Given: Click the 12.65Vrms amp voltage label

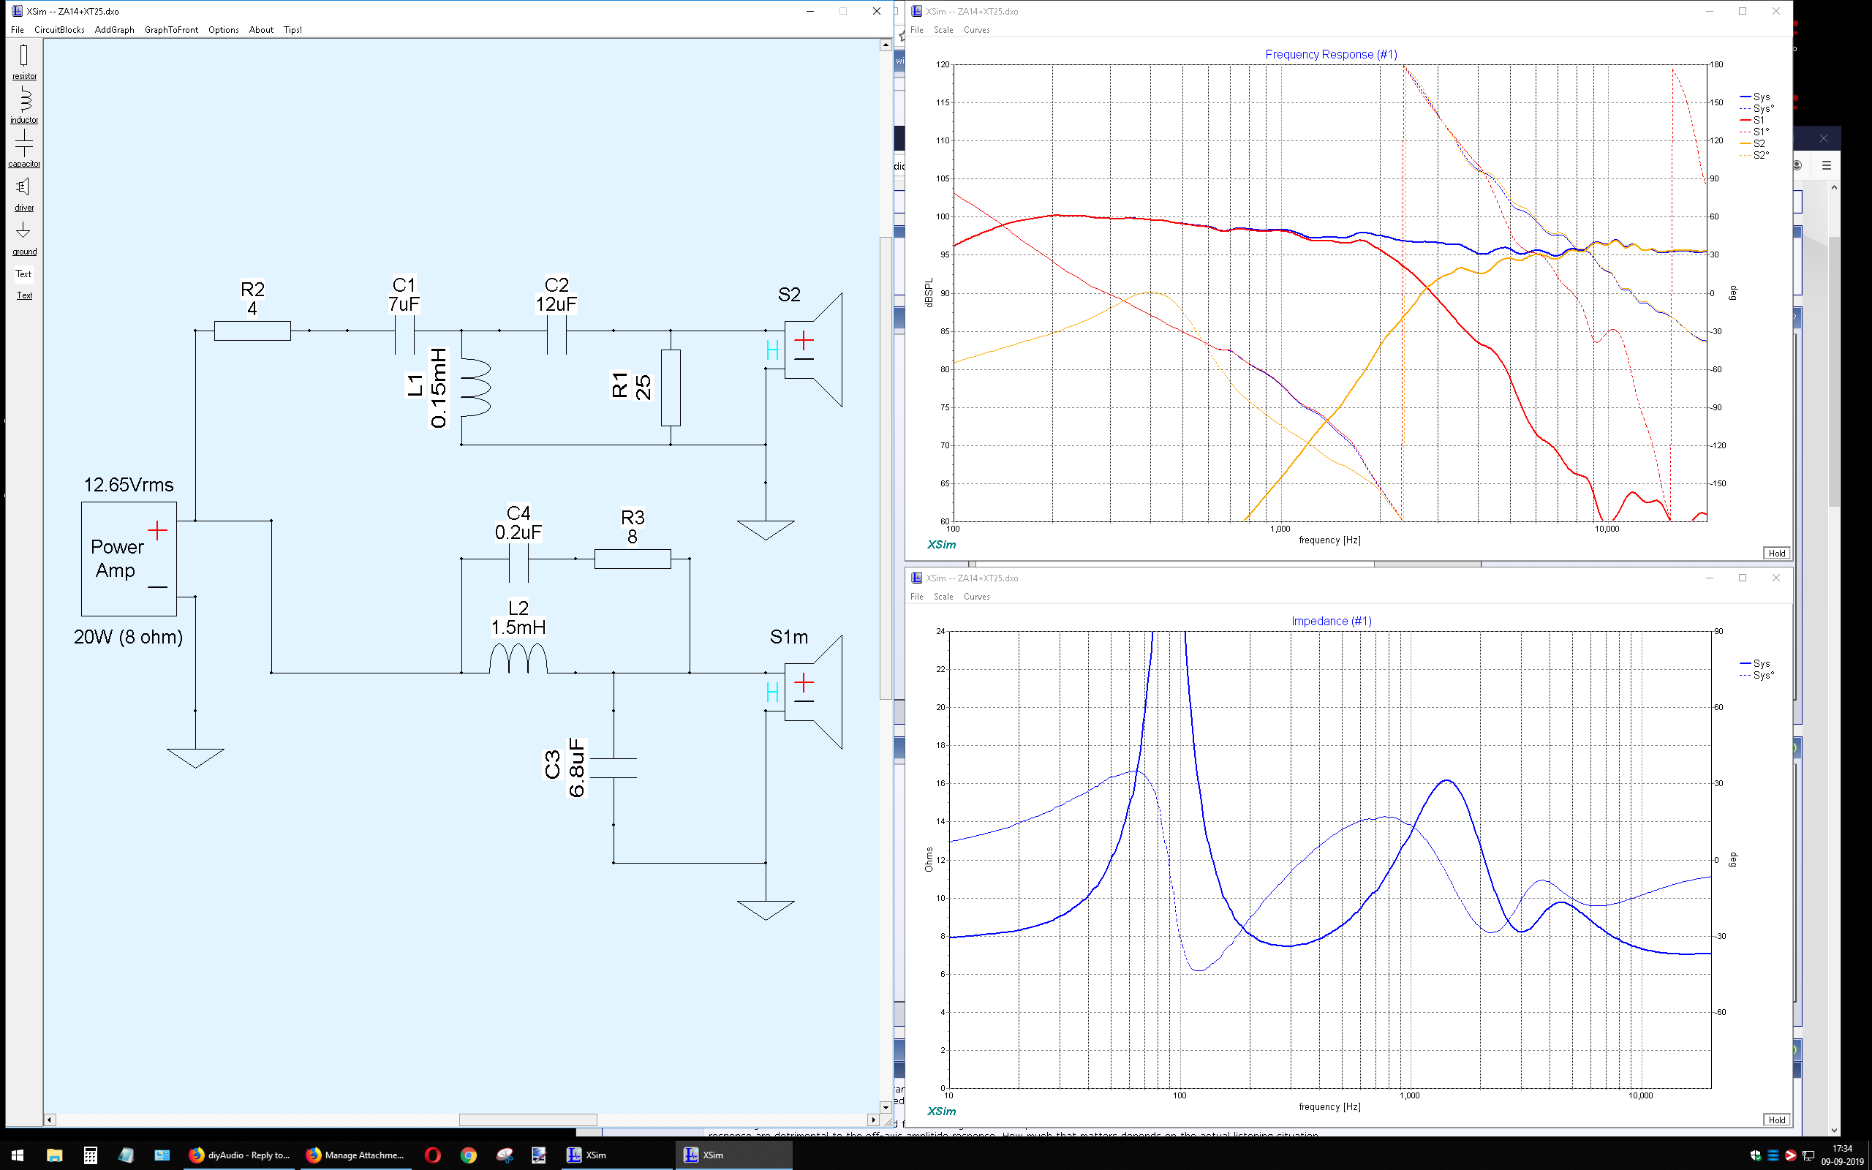Looking at the screenshot, I should coord(129,484).
